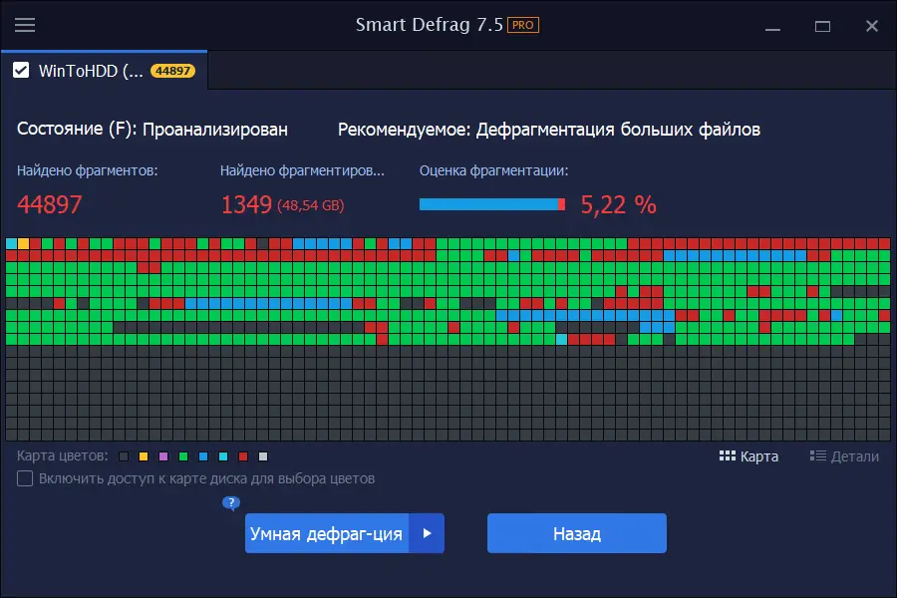Click the magenta swatch in the color legend
Viewport: 897px width, 598px height.
tap(163, 456)
